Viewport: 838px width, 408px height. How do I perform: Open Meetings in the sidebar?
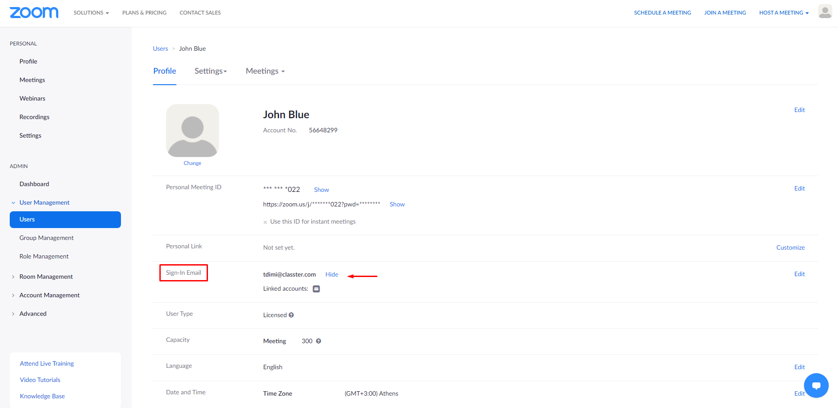pyautogui.click(x=32, y=80)
